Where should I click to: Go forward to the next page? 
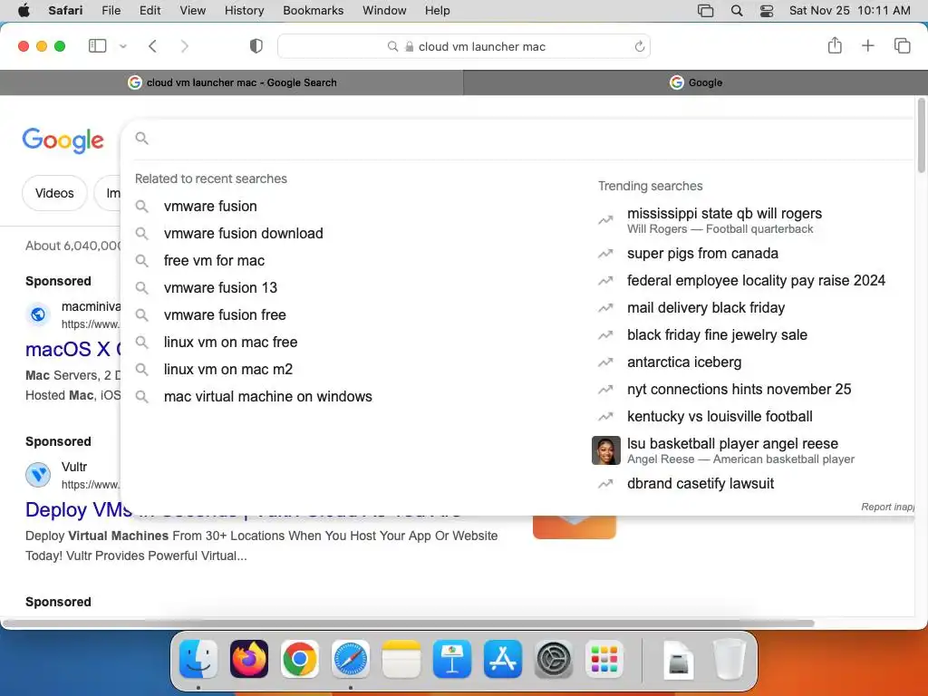pos(185,46)
